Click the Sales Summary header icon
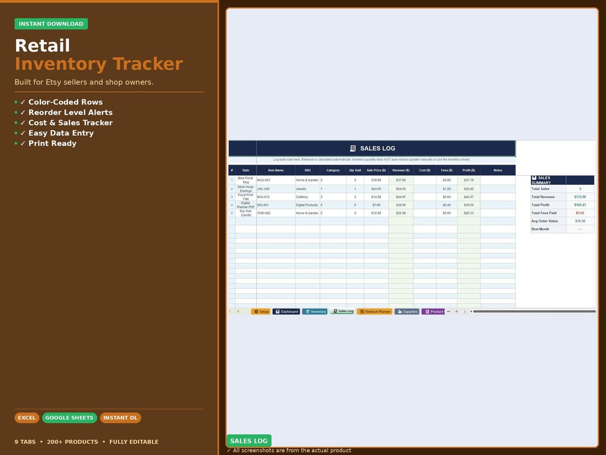Viewport: 606px width, 455px height. tap(534, 178)
